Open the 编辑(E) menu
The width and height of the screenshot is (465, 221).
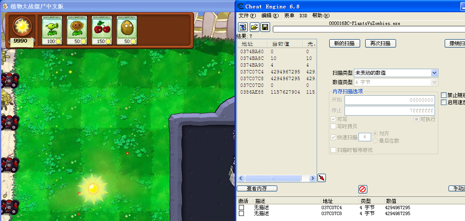[270, 16]
